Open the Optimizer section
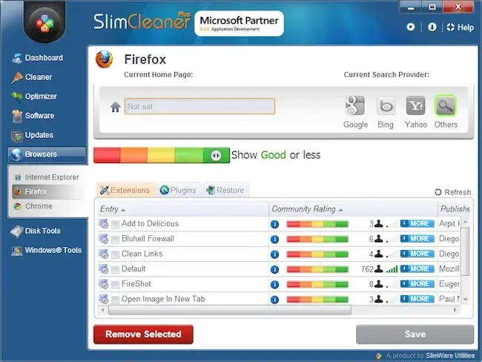The image size is (482, 362). (34, 96)
